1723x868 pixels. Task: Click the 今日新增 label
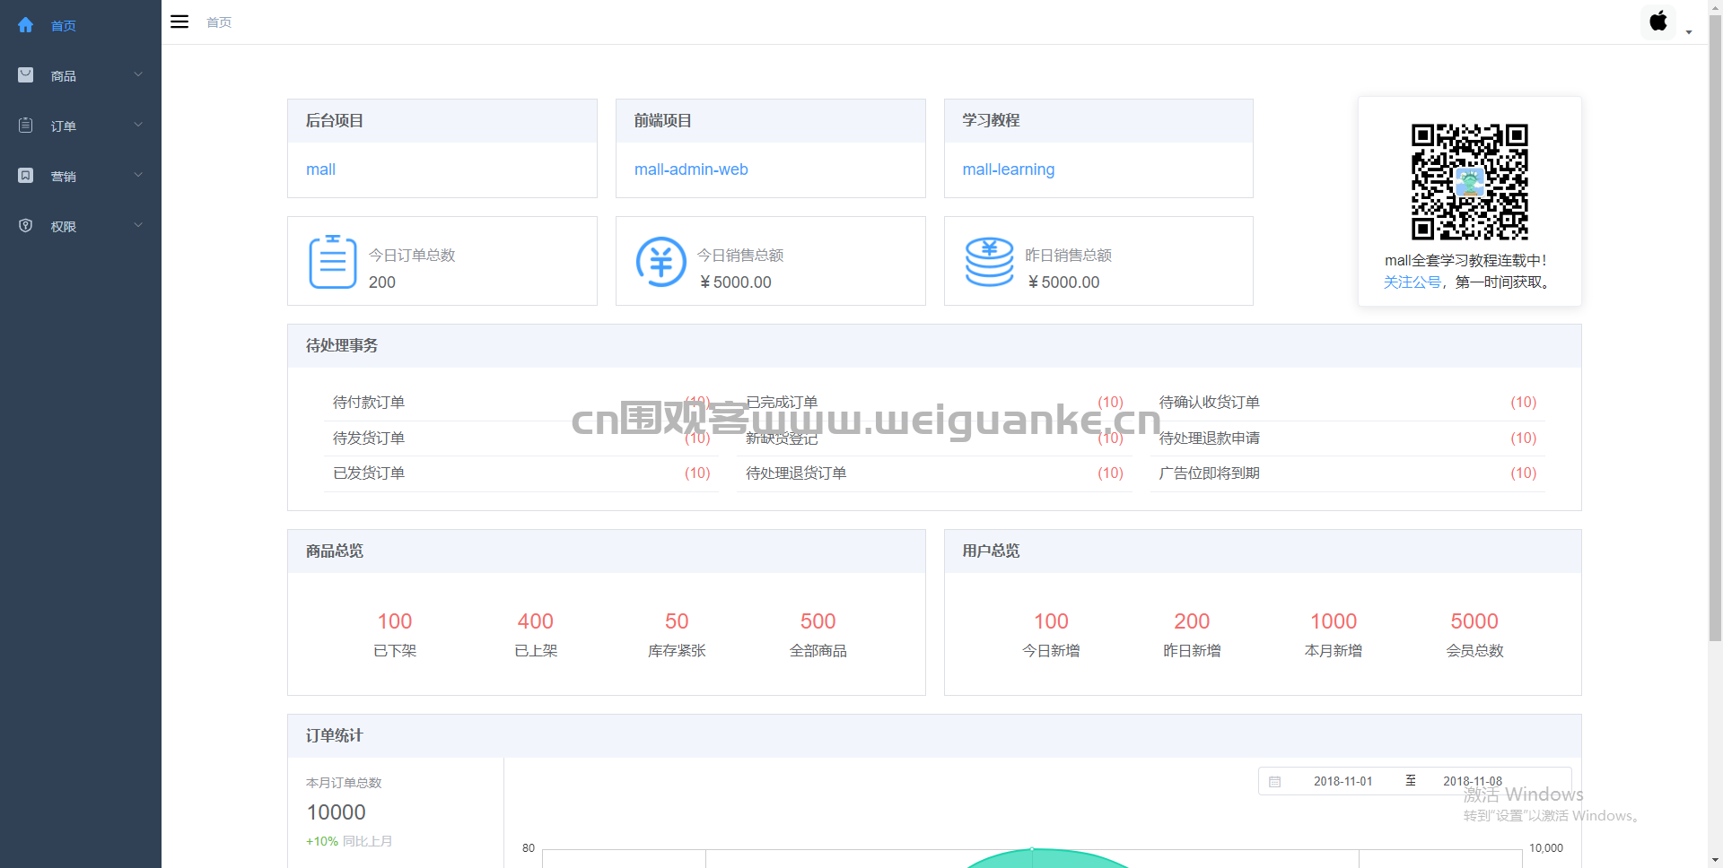[1051, 651]
